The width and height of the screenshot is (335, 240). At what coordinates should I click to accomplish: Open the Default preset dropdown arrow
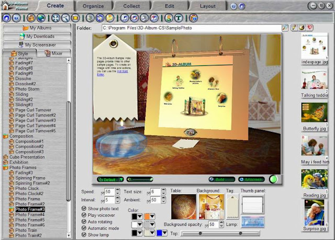(x=121, y=179)
